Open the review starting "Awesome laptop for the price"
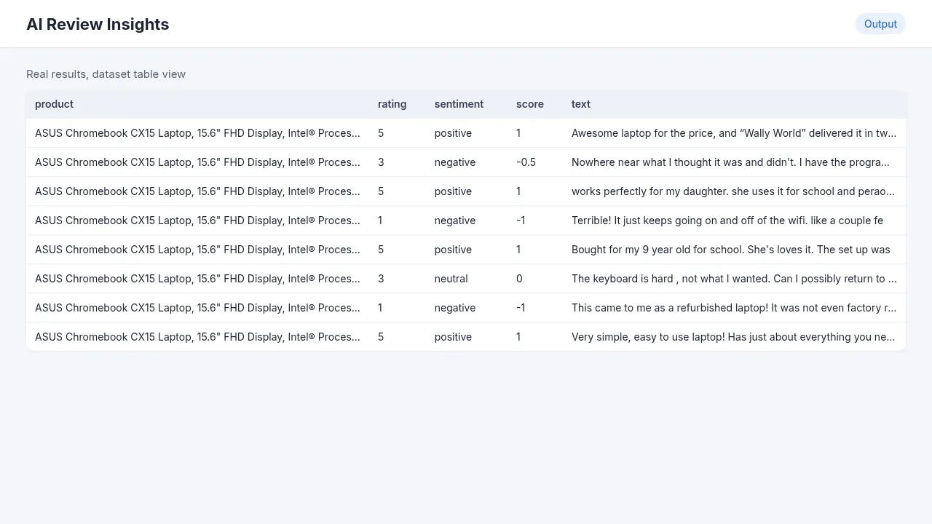This screenshot has width=932, height=524. 734,133
